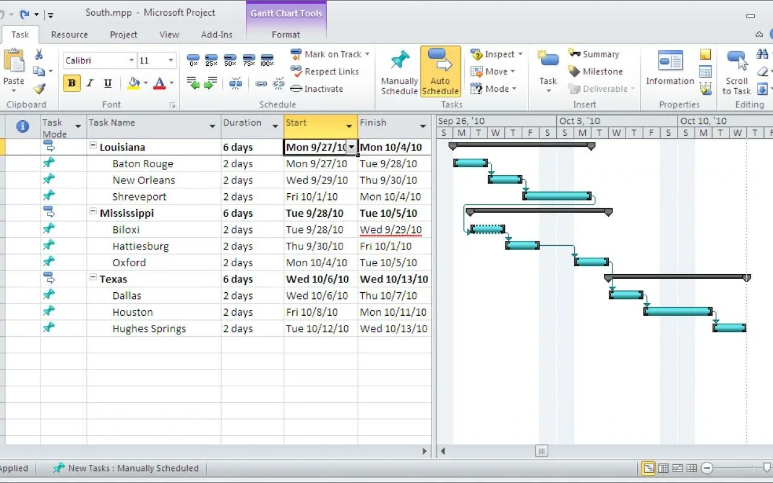Outdent the selected task

(x=193, y=83)
